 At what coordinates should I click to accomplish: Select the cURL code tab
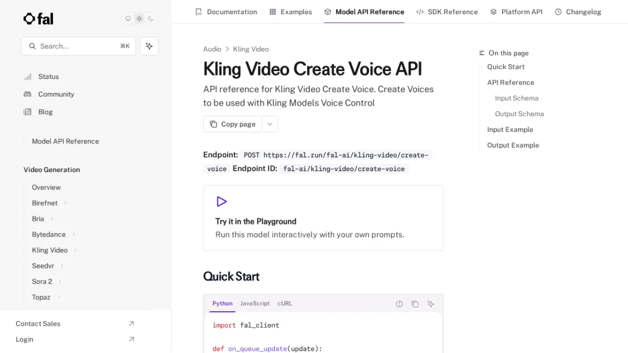point(285,303)
